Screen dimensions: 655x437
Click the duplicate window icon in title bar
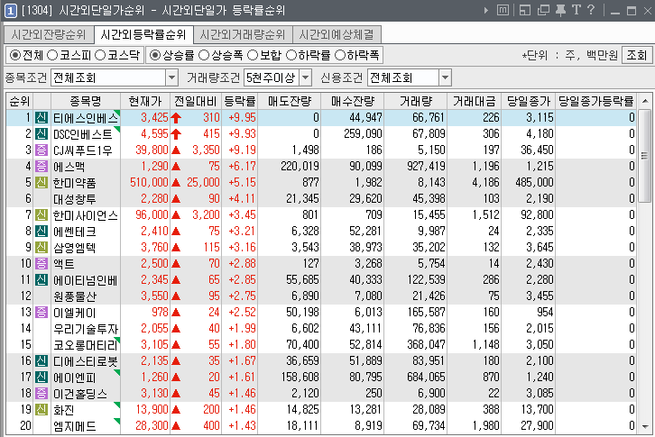[543, 10]
